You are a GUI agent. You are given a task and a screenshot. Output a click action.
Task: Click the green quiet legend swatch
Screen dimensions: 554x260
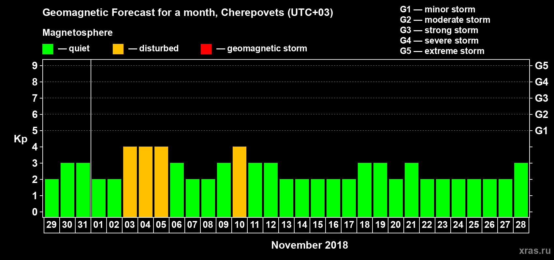pos(48,49)
